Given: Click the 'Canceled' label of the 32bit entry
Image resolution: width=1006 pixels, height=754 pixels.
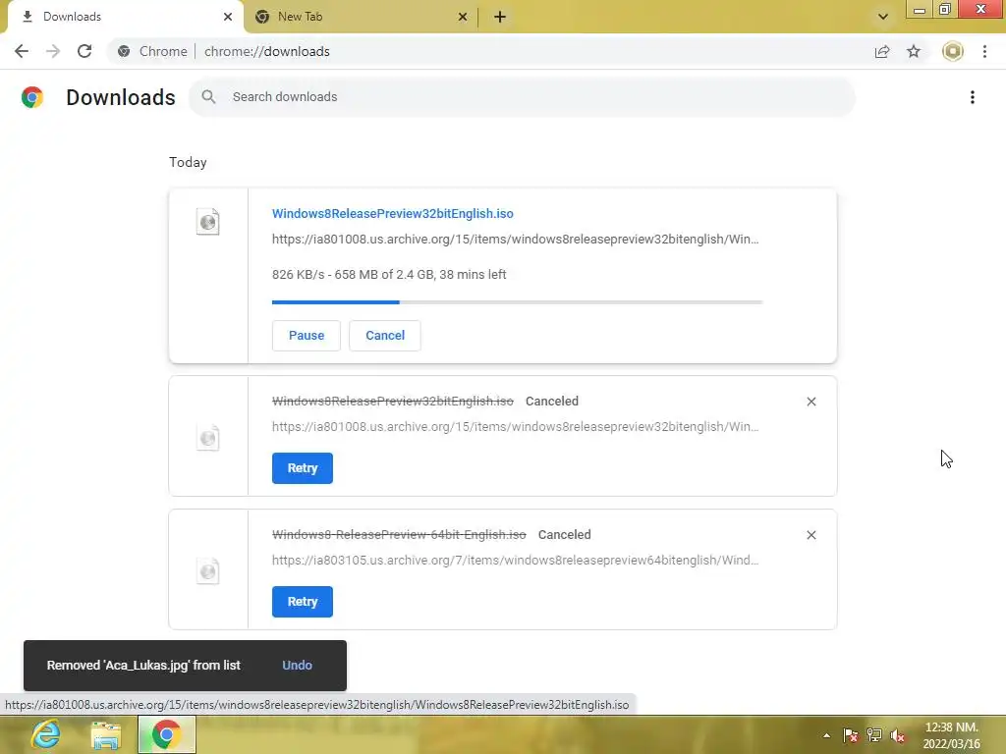Looking at the screenshot, I should 552,402.
